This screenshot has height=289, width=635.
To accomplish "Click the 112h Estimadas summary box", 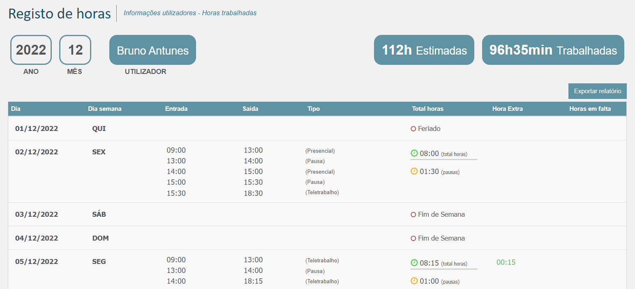I will 424,50.
